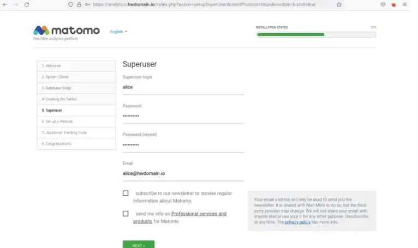Reload the page with refresh icon
The height and width of the screenshot is (248, 418).
(x=27, y=4)
